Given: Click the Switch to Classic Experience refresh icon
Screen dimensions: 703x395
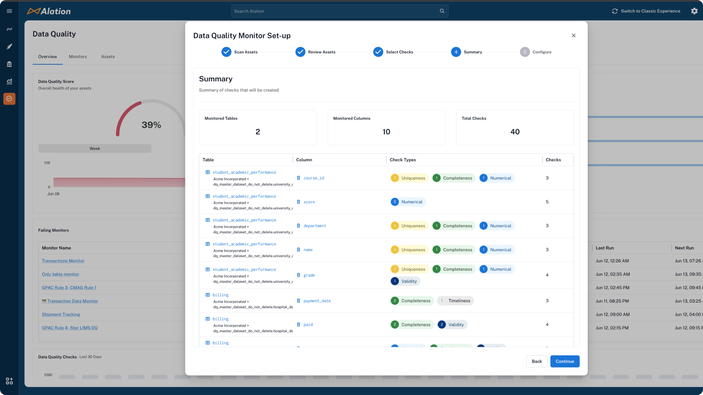Looking at the screenshot, I should pyautogui.click(x=615, y=11).
